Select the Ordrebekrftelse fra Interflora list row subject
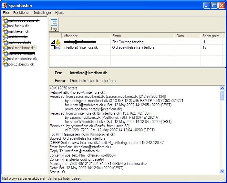The width and height of the screenshot is (227, 183). (133, 47)
